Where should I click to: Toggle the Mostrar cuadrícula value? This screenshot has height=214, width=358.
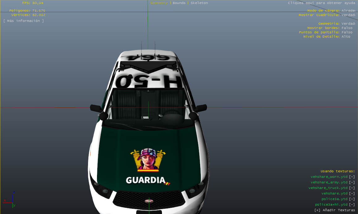click(x=348, y=15)
